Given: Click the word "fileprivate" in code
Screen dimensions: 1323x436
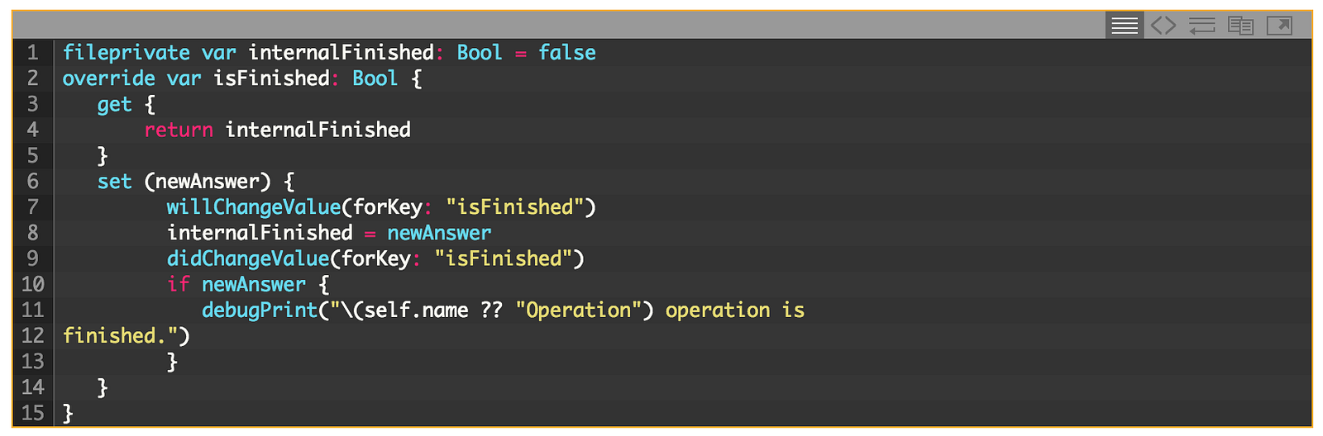Looking at the screenshot, I should pyautogui.click(x=126, y=53).
